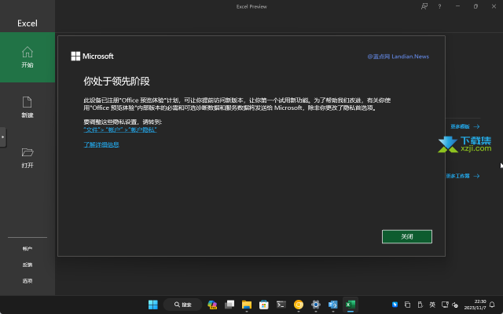
Task: Switch input language via 英 indicator
Action: click(x=432, y=305)
